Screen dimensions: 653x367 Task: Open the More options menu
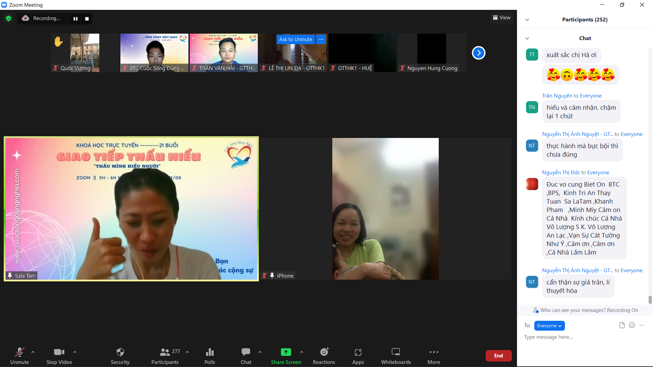click(434, 352)
